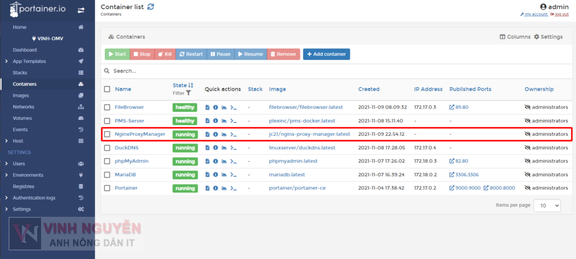Expand the Environments sidebar chevron
The height and width of the screenshot is (259, 576).
pos(7,175)
